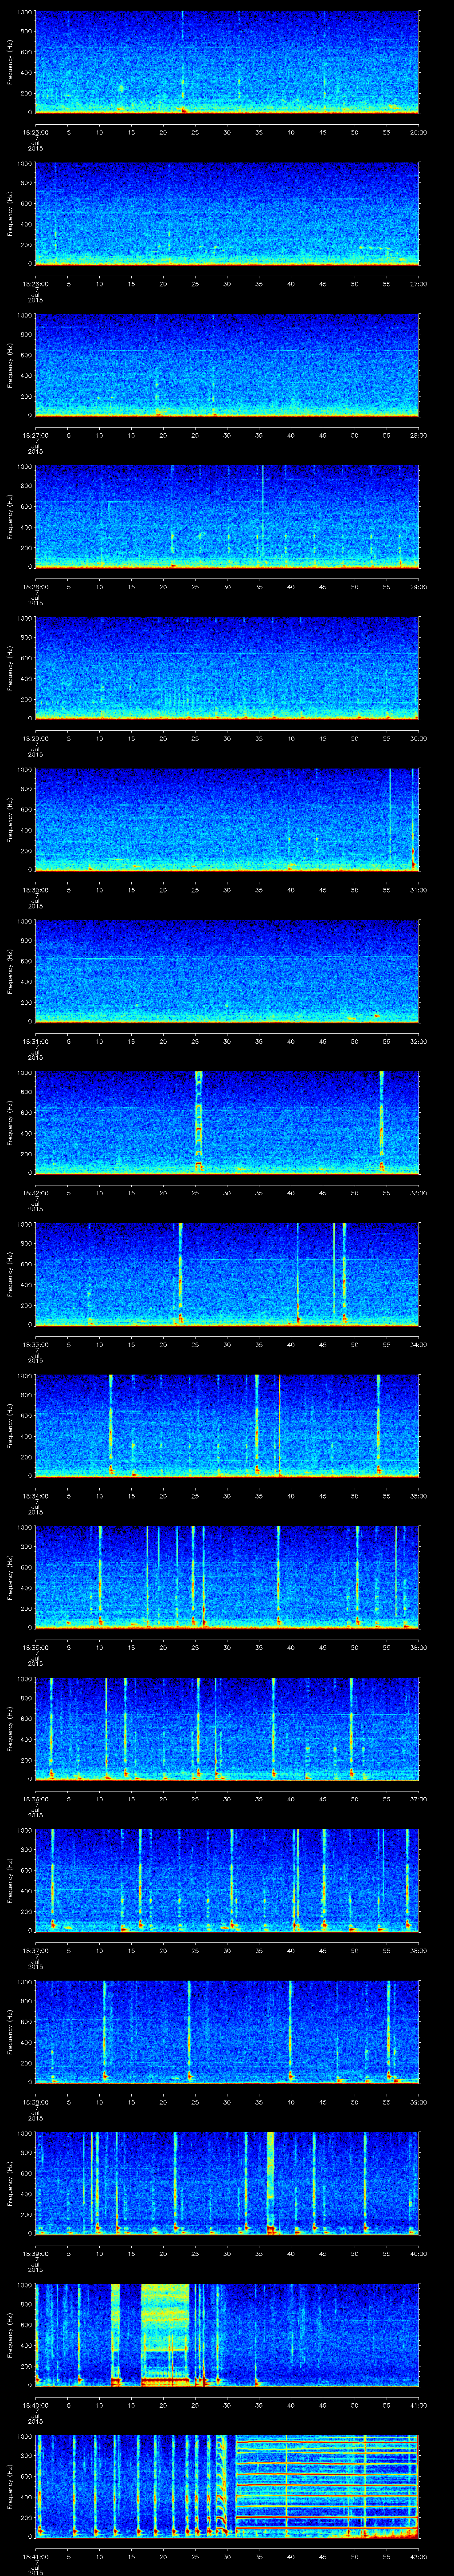Open the spectrogram panel beginning at 18:25:00
Viewport: 454px width, 2576px height.
pyautogui.click(x=227, y=62)
